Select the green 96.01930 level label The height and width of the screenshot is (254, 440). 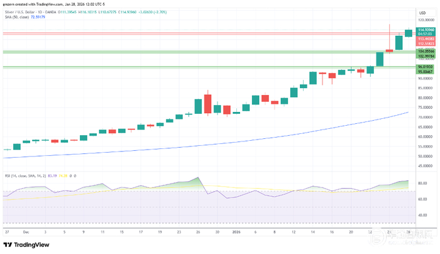coord(426,67)
